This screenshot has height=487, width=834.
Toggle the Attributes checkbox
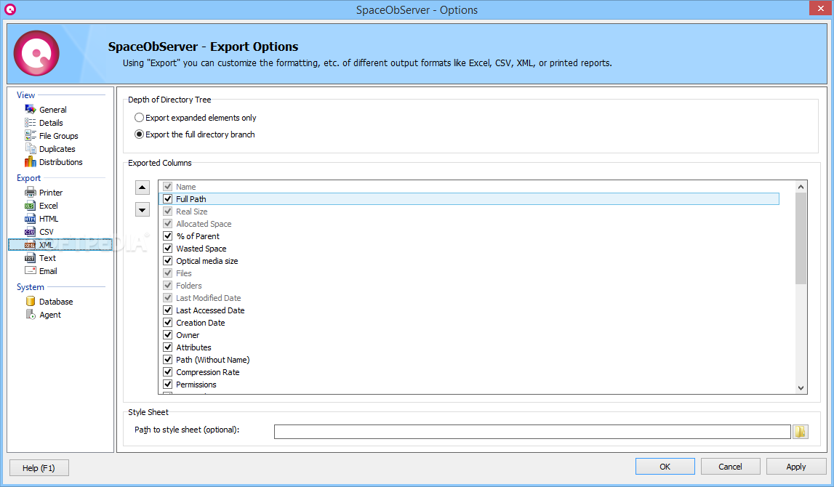[167, 347]
